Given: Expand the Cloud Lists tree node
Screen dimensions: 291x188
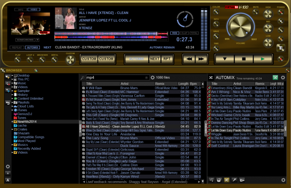Looking at the screenshot, I should coord(12,106).
